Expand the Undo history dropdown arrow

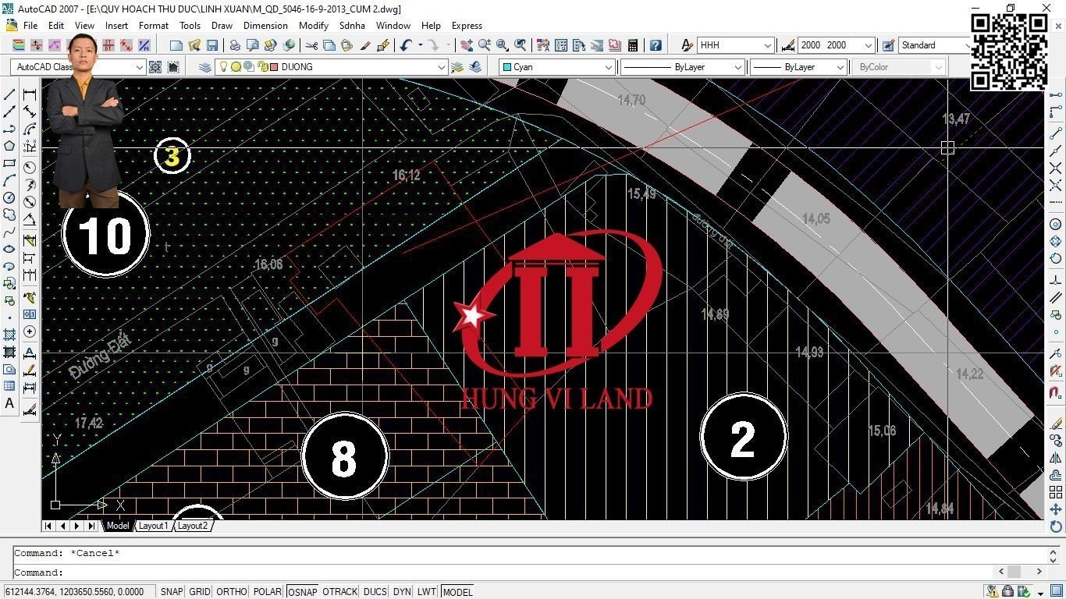420,45
